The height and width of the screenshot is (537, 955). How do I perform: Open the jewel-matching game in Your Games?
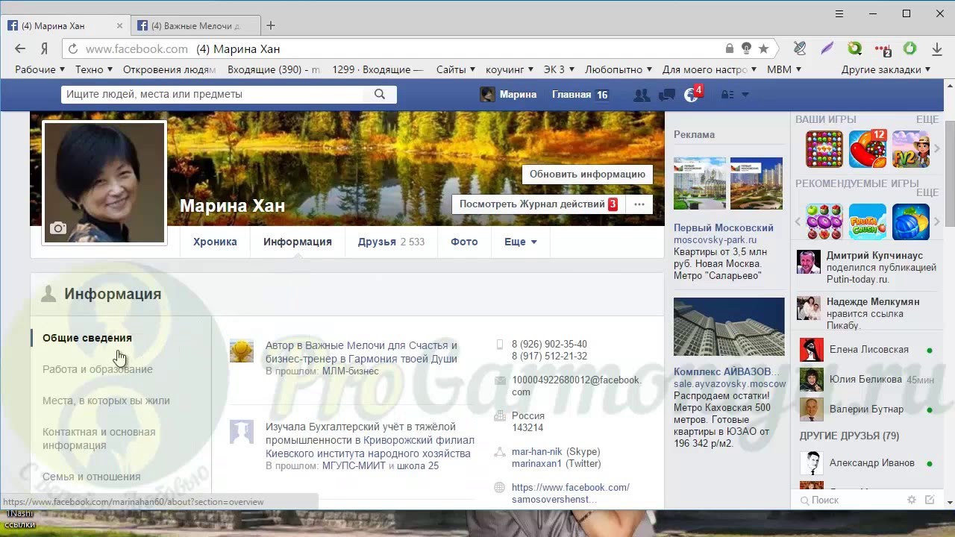(x=824, y=149)
